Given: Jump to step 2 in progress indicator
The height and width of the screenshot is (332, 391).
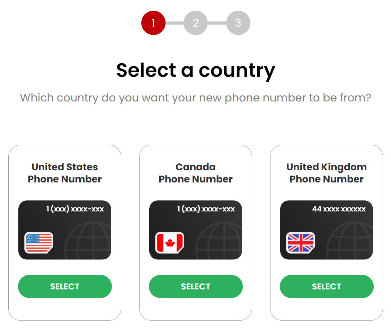Looking at the screenshot, I should [x=196, y=23].
